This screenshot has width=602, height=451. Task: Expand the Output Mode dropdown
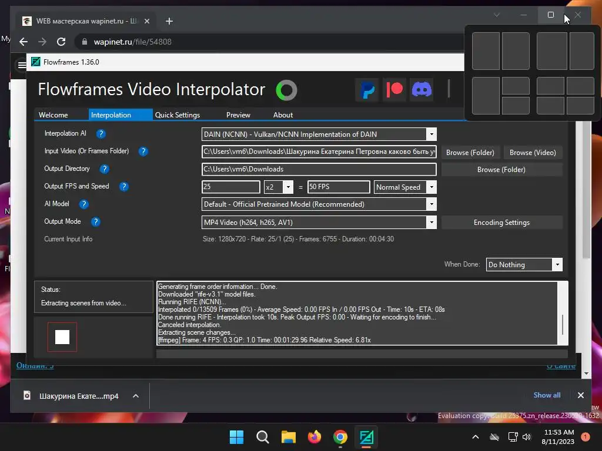coord(432,222)
